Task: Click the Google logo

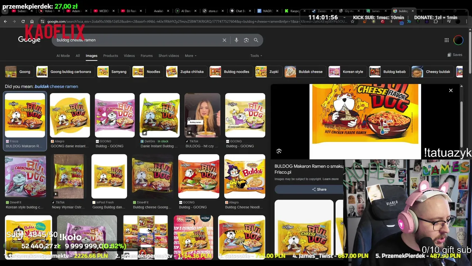Action: (x=29, y=39)
